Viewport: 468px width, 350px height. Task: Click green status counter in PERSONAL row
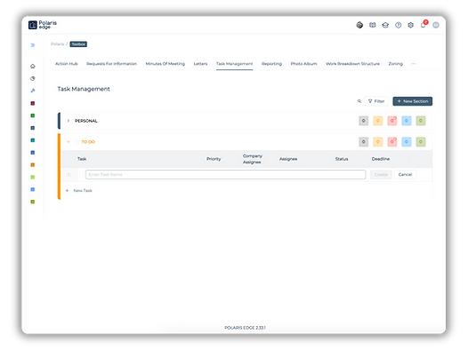coord(421,121)
